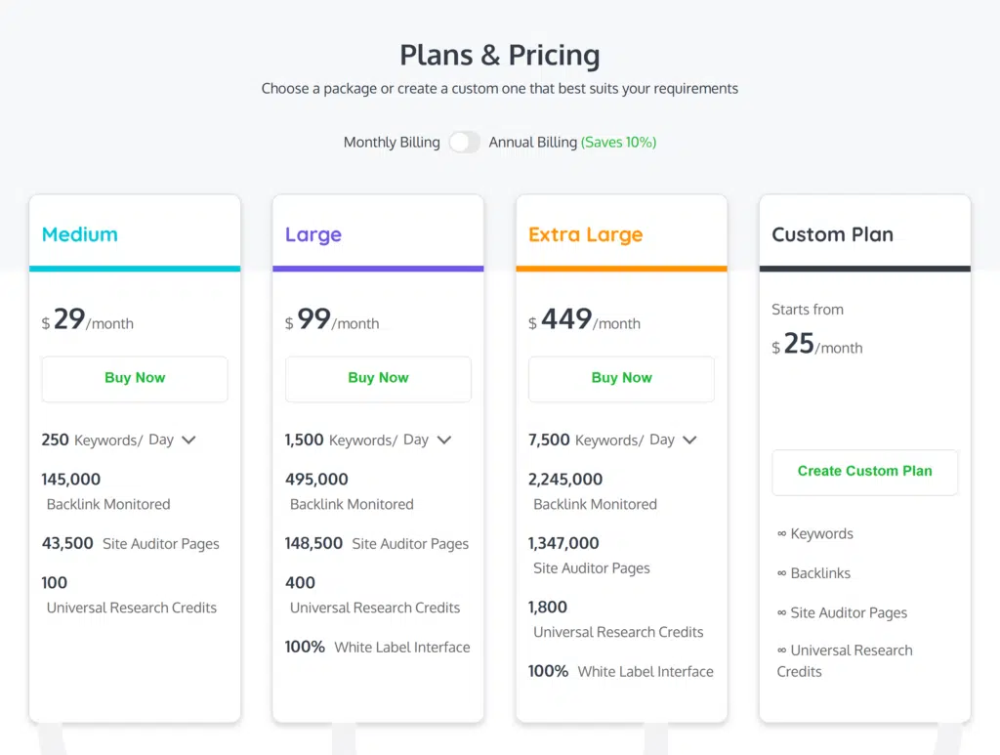This screenshot has width=1000, height=755.
Task: Click Buy Now for Extra Large plan
Action: (x=621, y=378)
